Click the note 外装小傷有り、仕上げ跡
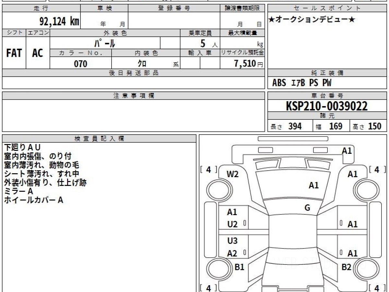 pos(45,183)
